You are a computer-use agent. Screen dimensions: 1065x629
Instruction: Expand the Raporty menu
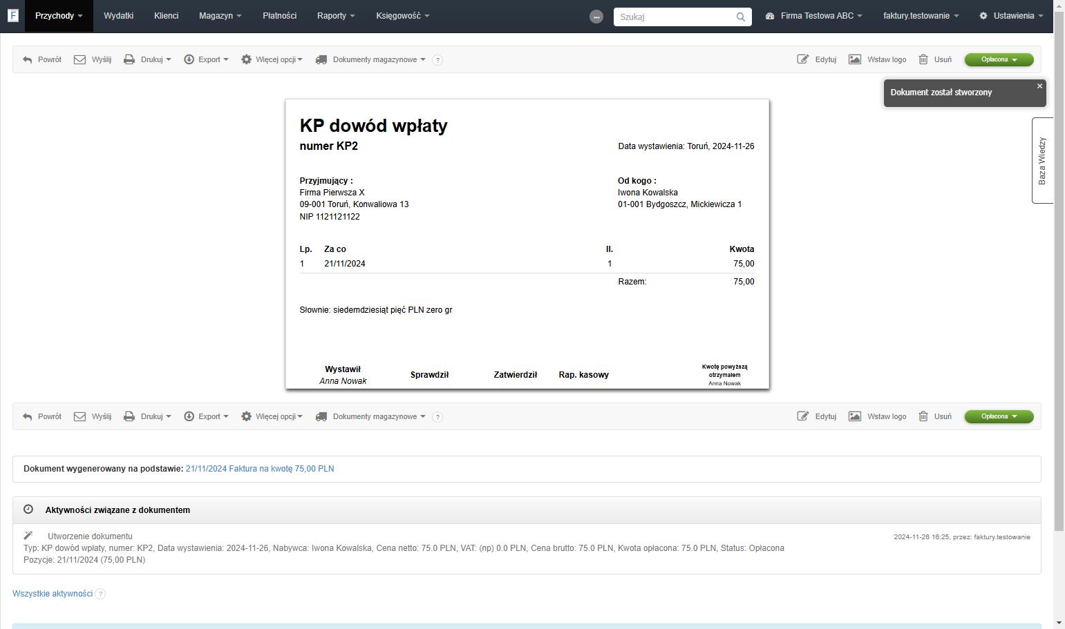point(336,16)
